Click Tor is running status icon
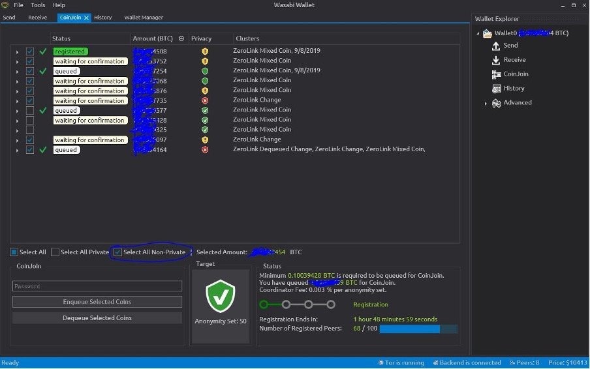 pos(380,362)
